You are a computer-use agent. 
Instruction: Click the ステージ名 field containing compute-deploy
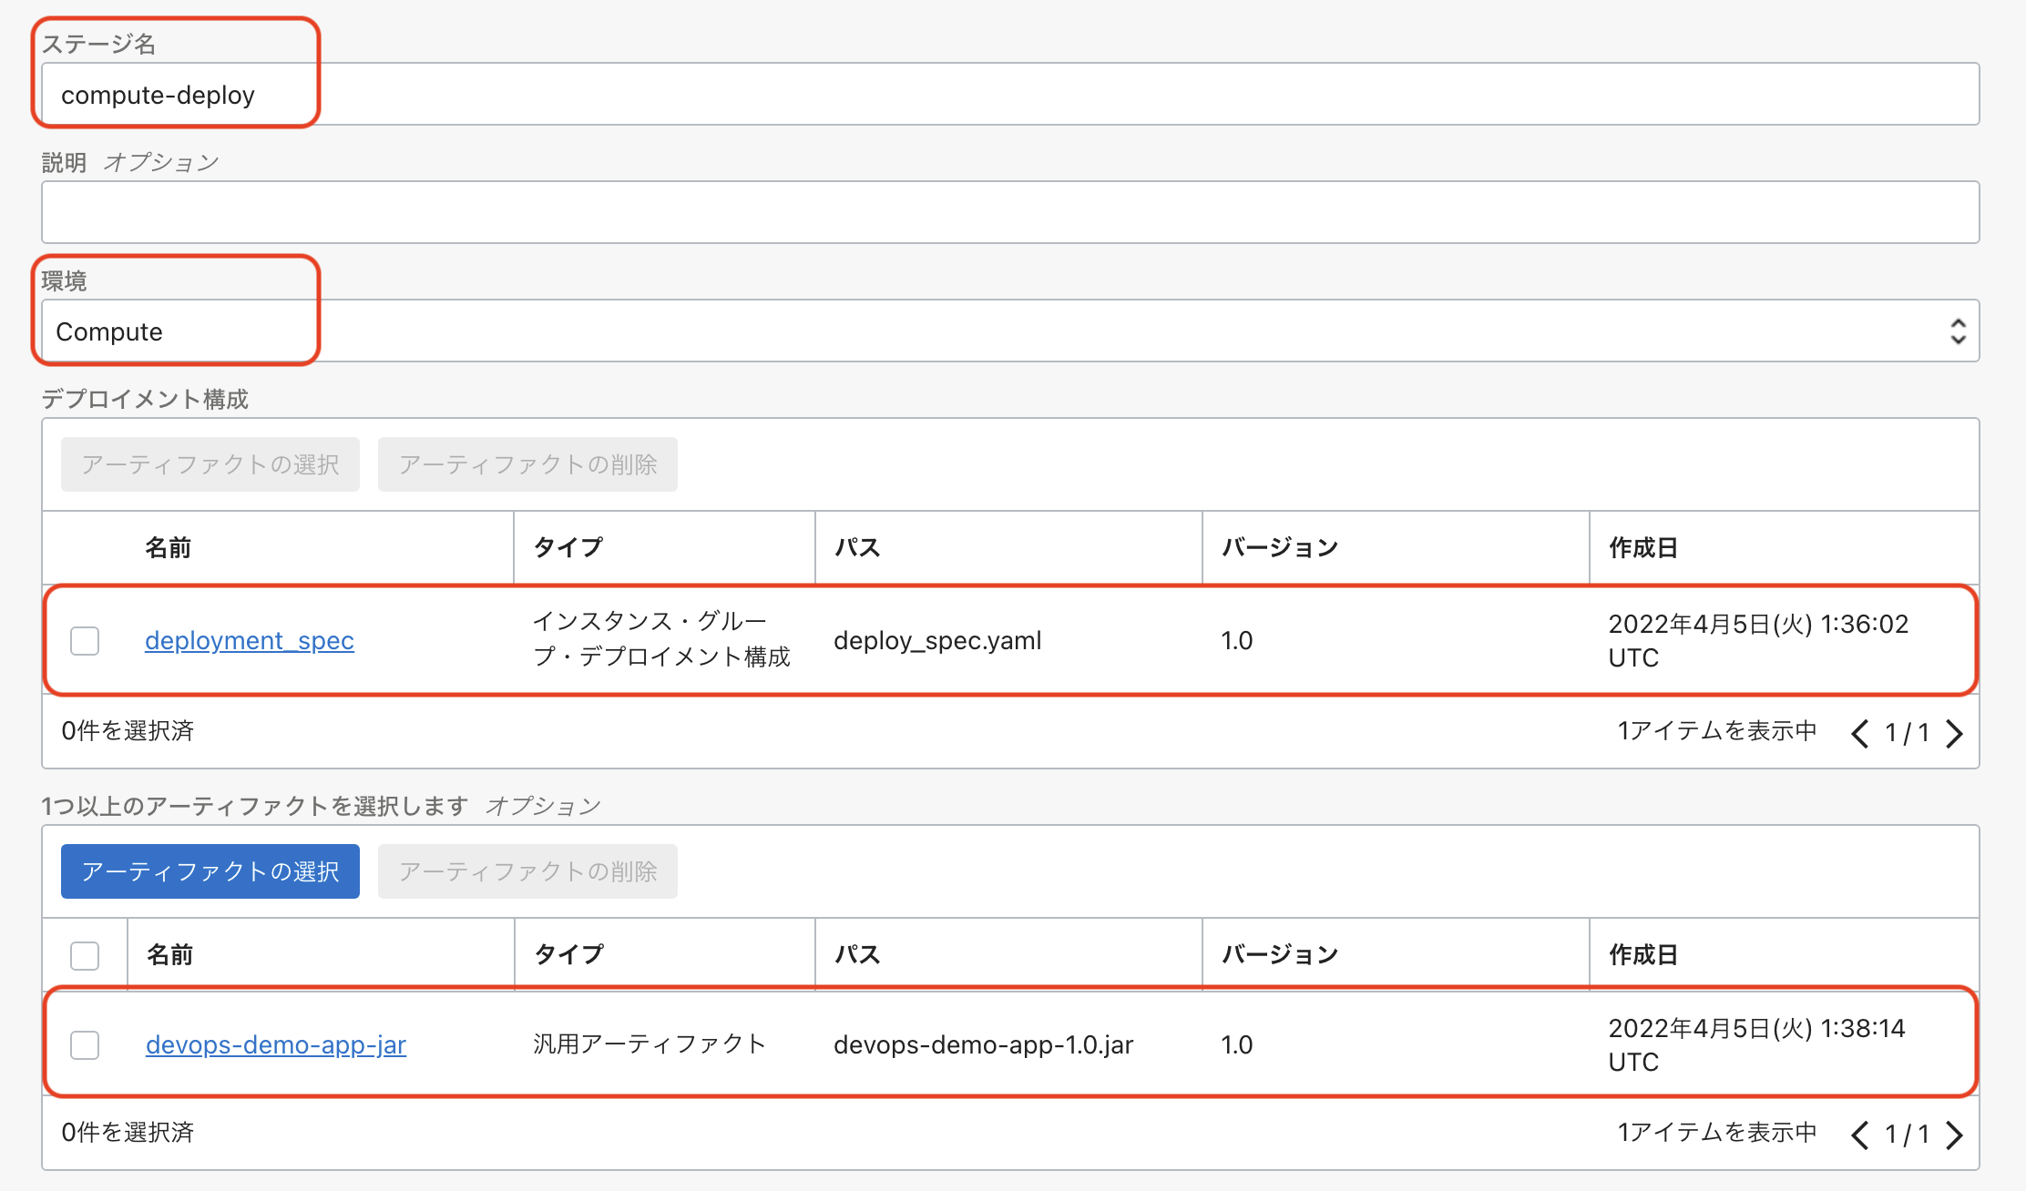coord(1002,95)
